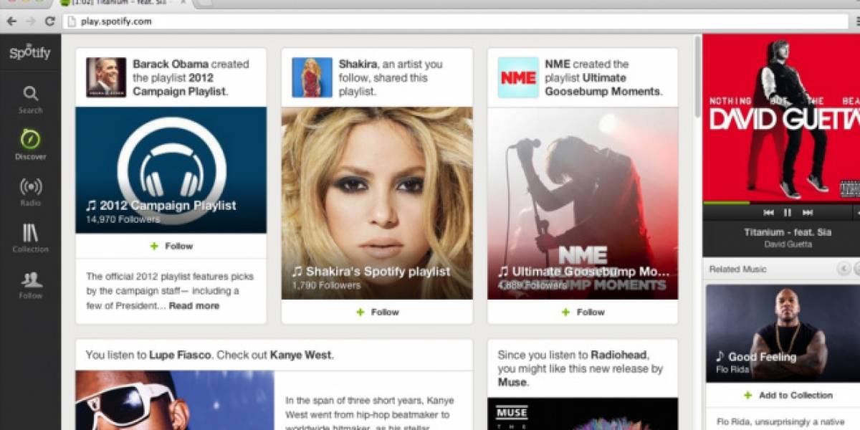The width and height of the screenshot is (860, 430).
Task: Skip to next track in player
Action: click(808, 212)
